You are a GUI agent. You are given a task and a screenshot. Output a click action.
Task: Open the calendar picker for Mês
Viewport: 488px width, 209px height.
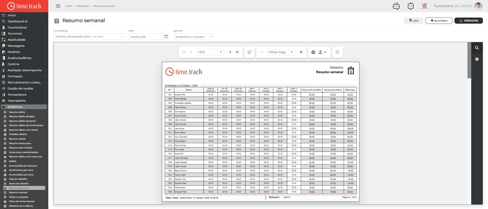click(x=166, y=37)
